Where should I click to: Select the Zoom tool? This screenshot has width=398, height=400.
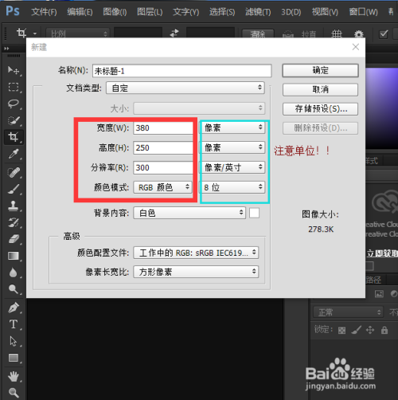pos(14,393)
